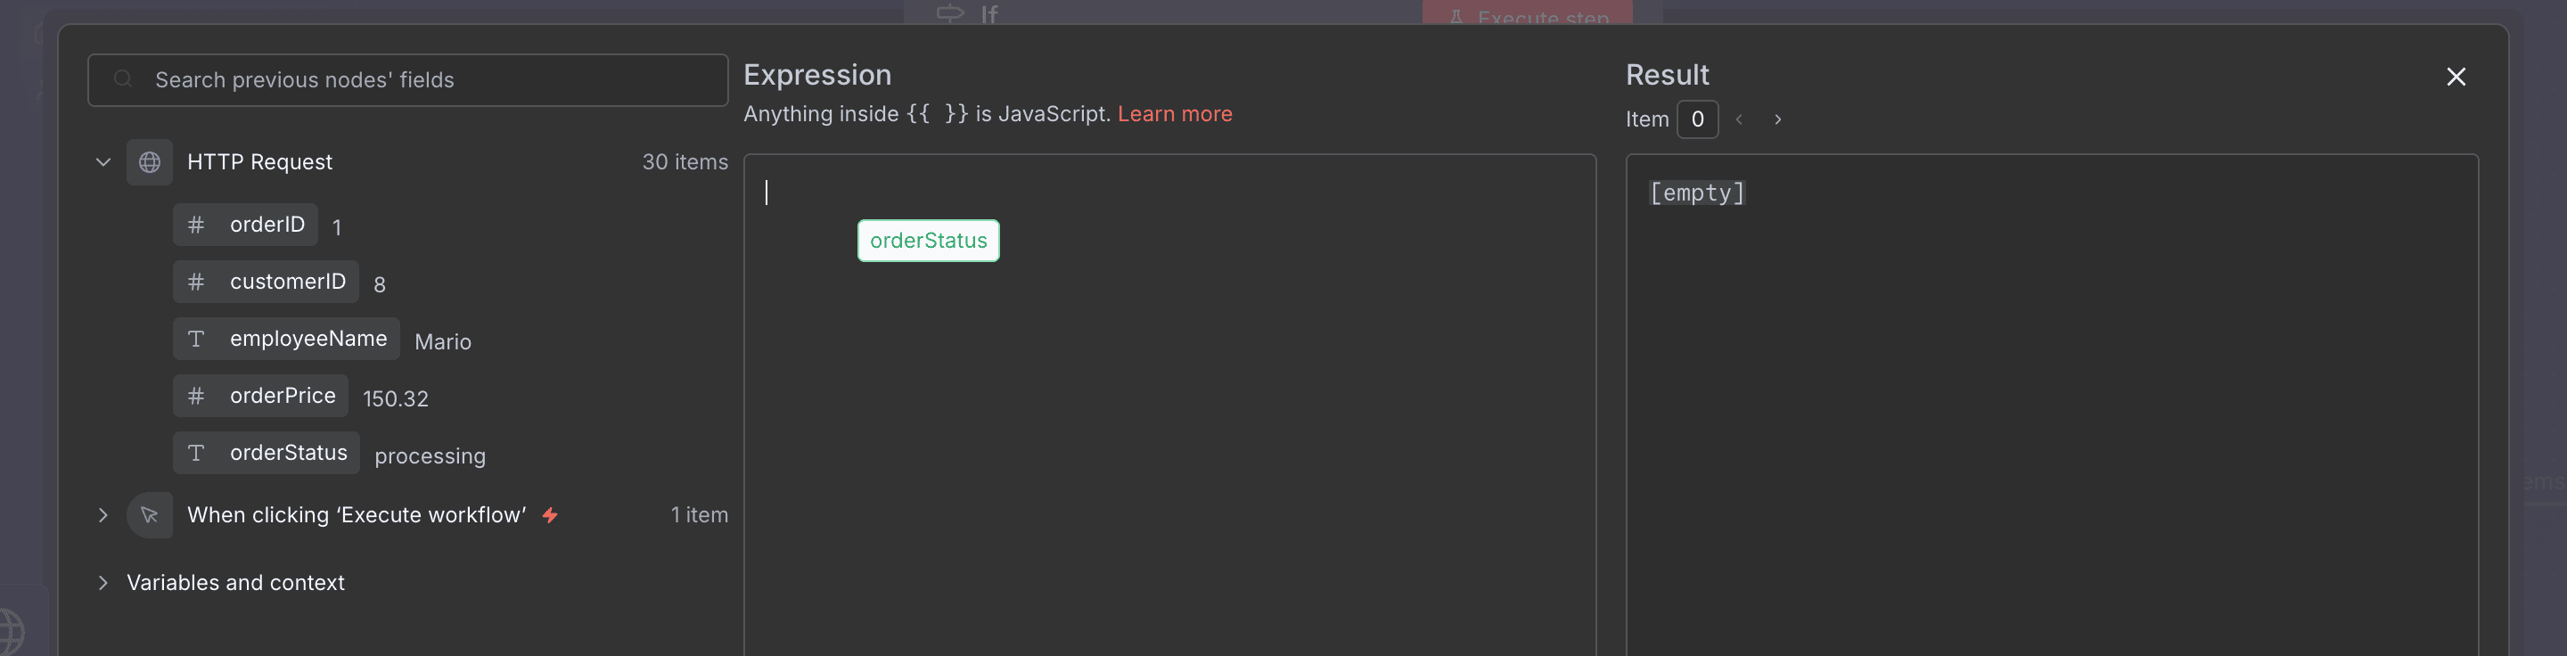Expand Variables and context section
This screenshot has height=656, width=2567.
pyautogui.click(x=103, y=582)
